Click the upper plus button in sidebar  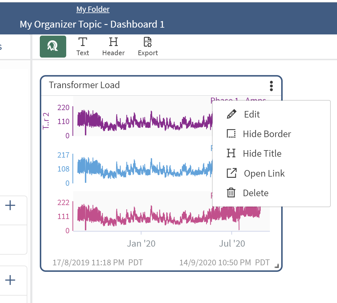[x=10, y=205]
